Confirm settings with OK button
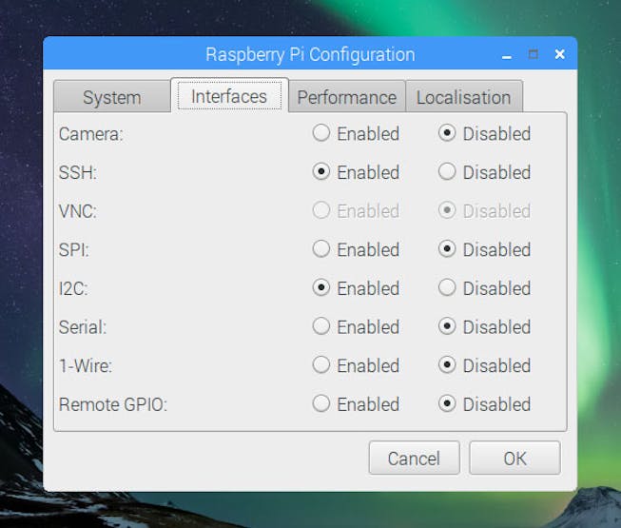 click(514, 458)
